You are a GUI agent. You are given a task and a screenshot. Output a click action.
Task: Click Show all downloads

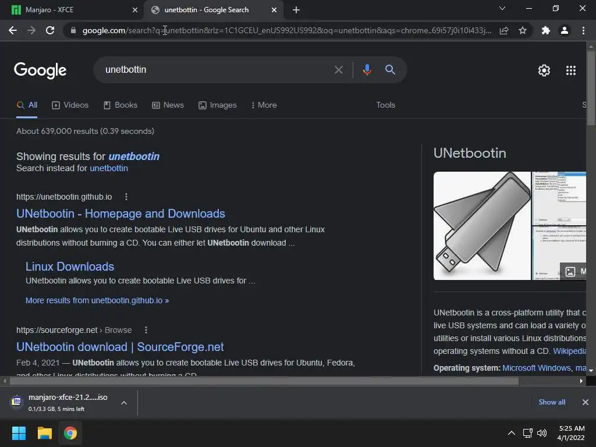pyautogui.click(x=552, y=402)
